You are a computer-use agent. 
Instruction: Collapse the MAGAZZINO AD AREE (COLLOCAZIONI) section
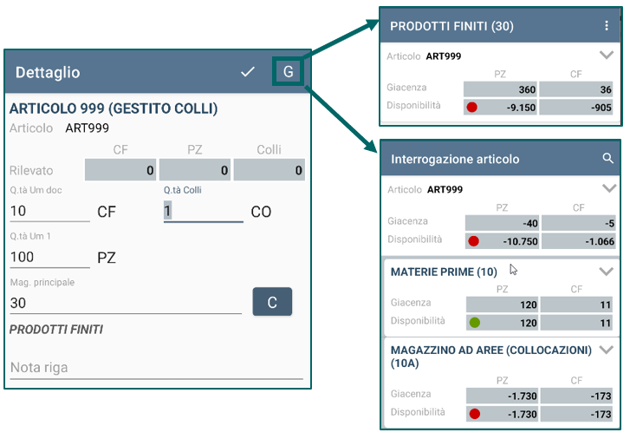607,350
